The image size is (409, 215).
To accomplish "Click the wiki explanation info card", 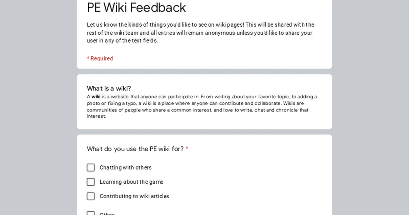I will click(x=204, y=101).
